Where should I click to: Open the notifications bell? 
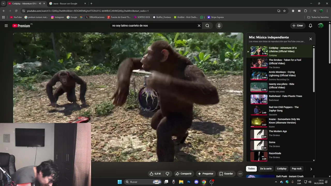pos(311,26)
